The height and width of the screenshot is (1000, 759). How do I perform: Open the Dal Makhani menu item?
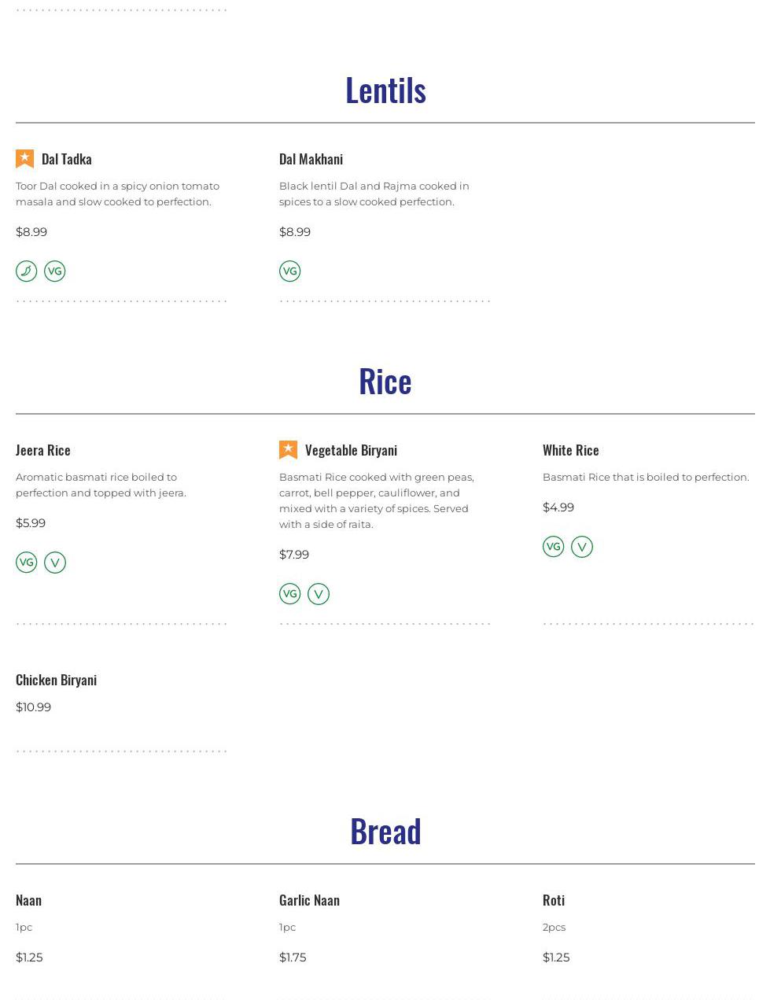pos(311,159)
